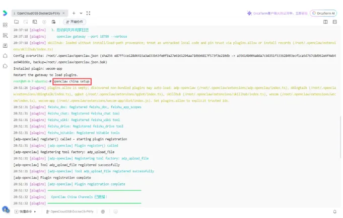Open the server list icon in sidebar
Image resolution: width=343 pixels, height=218 pixels.
tap(5, 35)
